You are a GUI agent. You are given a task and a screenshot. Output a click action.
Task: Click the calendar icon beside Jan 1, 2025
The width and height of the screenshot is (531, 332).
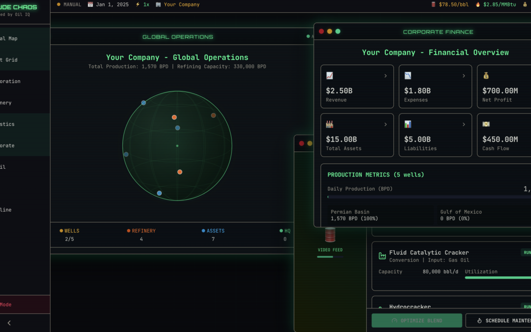(x=90, y=4)
